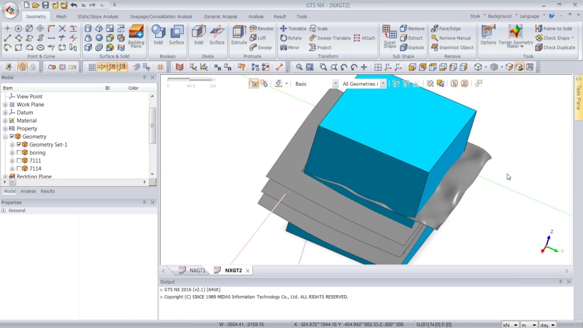The width and height of the screenshot is (583, 328).
Task: Open the Result ribbon tab
Action: [x=280, y=16]
